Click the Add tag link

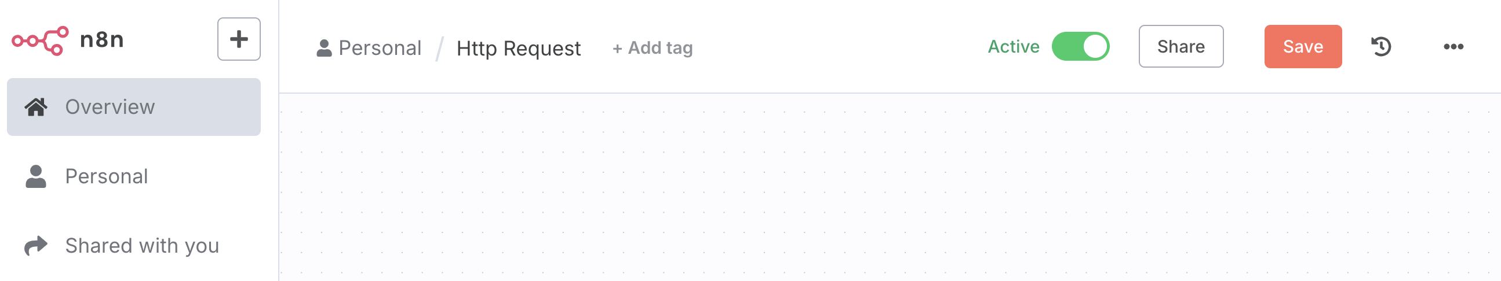point(652,48)
